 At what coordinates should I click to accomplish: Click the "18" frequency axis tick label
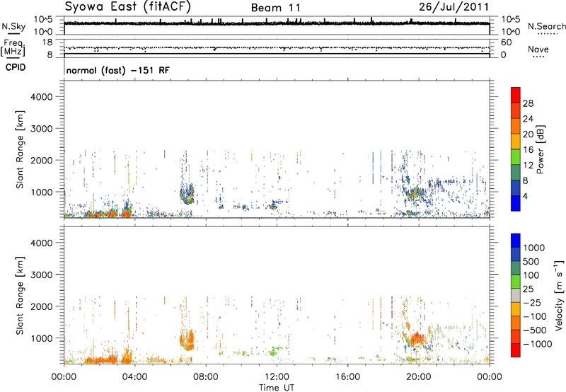point(47,42)
